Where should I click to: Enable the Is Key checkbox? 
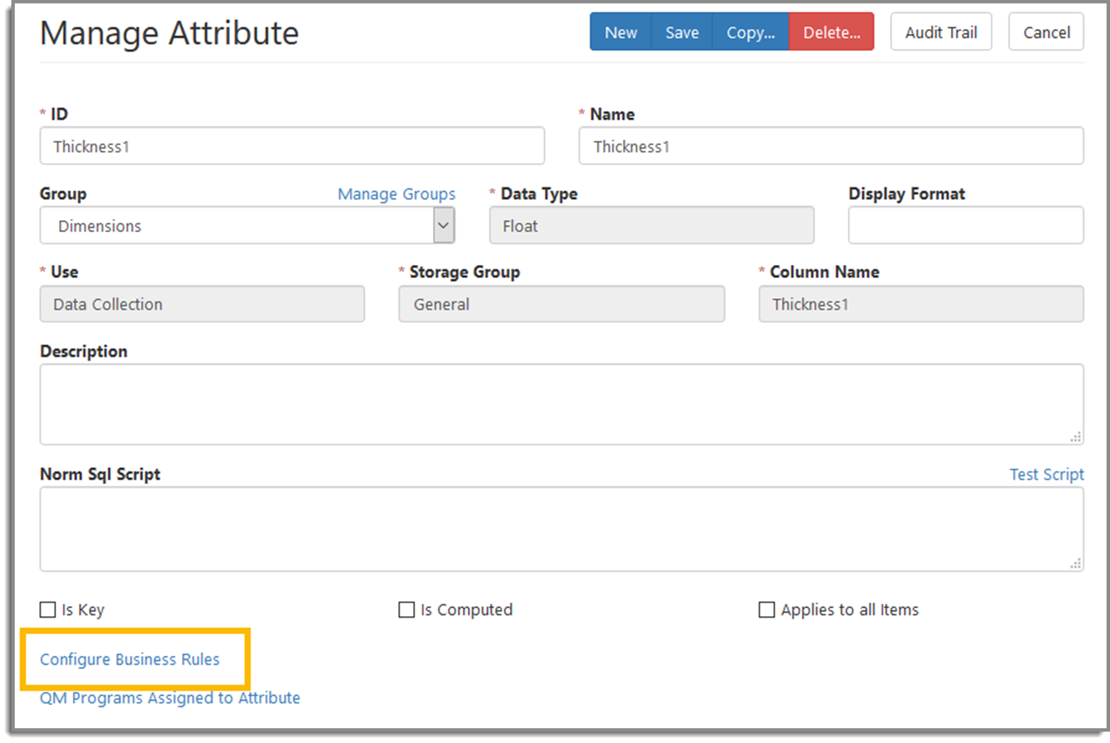(x=48, y=610)
